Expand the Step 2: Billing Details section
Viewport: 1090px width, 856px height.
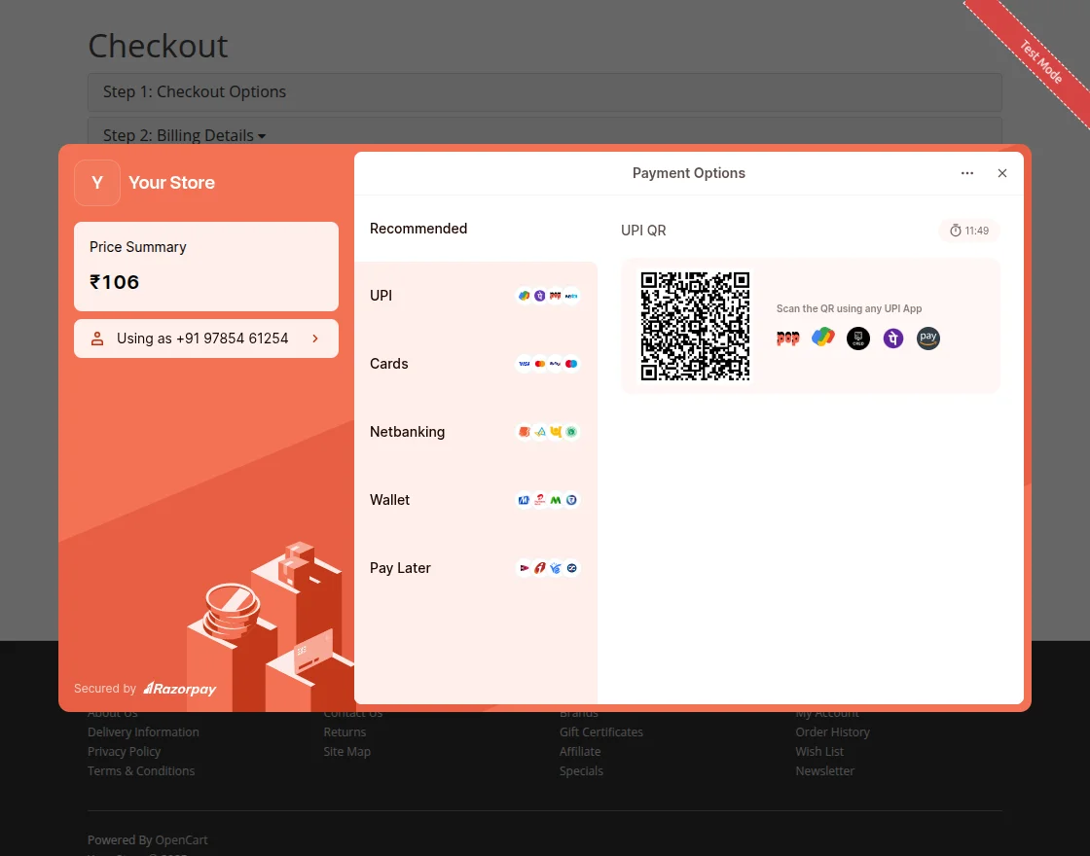(183, 135)
